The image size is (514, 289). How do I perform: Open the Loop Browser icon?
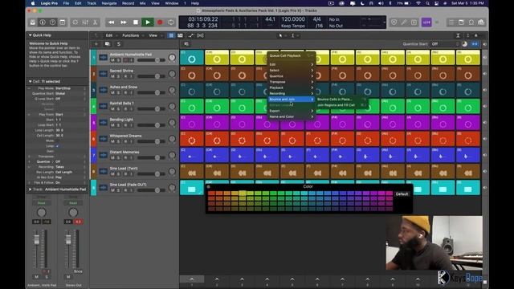coord(471,22)
